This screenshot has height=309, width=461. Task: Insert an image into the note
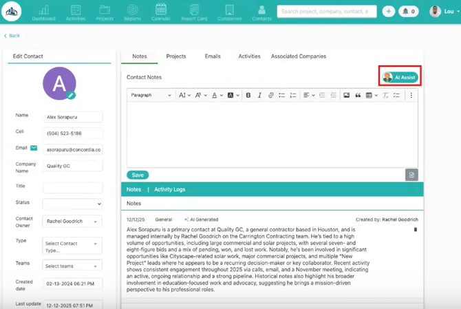click(346, 96)
